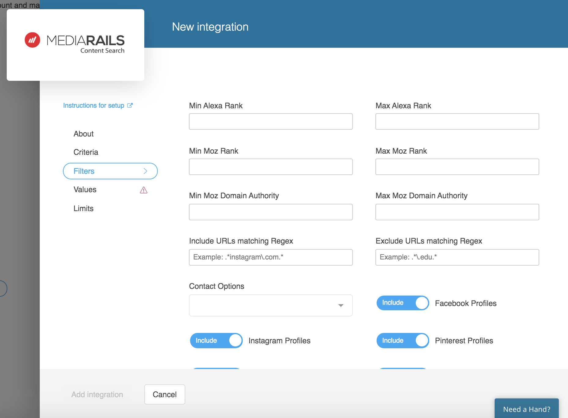Click the Include URLs matching Regex field
Screen dimensions: 568x418
[x=271, y=257]
